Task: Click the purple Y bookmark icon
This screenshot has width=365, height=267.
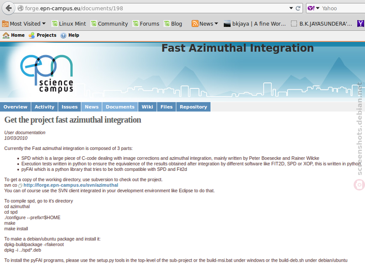Action: pos(361,24)
